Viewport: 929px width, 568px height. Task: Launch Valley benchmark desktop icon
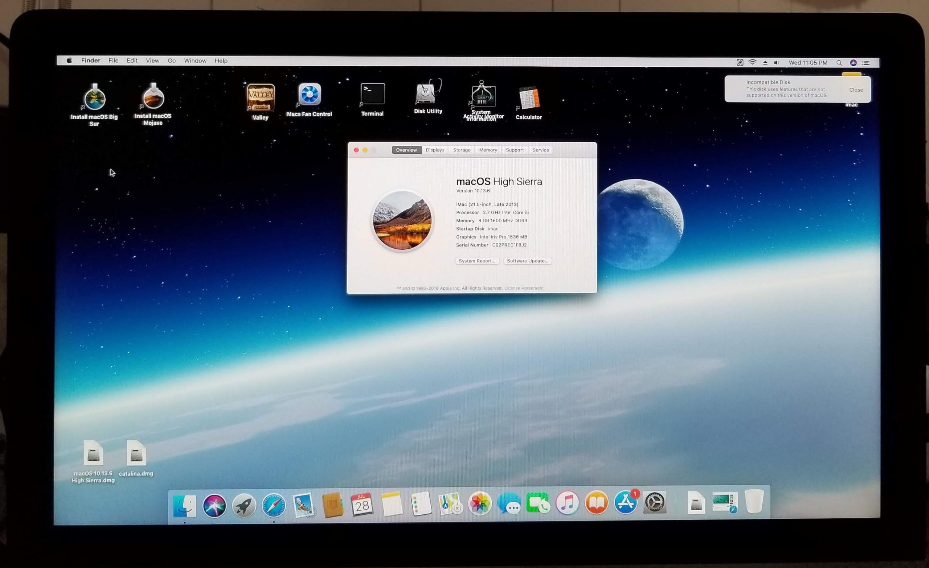[261, 97]
